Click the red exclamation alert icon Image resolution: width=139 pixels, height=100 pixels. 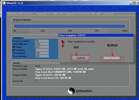coord(62,43)
